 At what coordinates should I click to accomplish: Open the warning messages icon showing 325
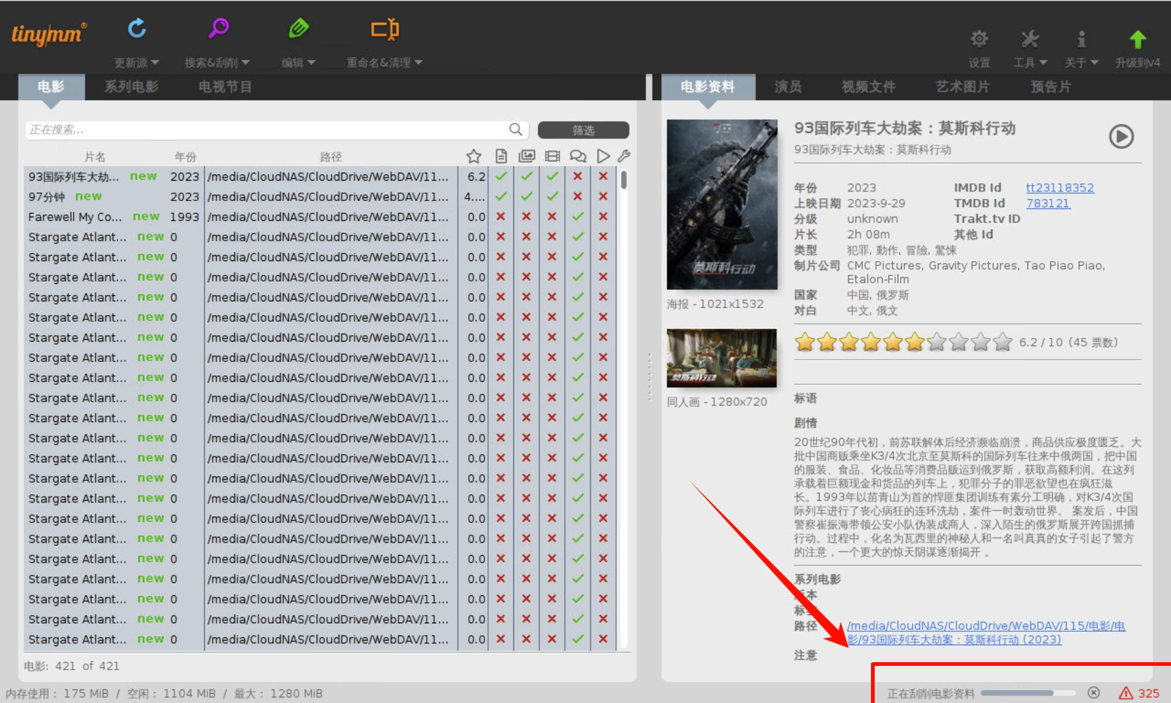tap(1138, 693)
